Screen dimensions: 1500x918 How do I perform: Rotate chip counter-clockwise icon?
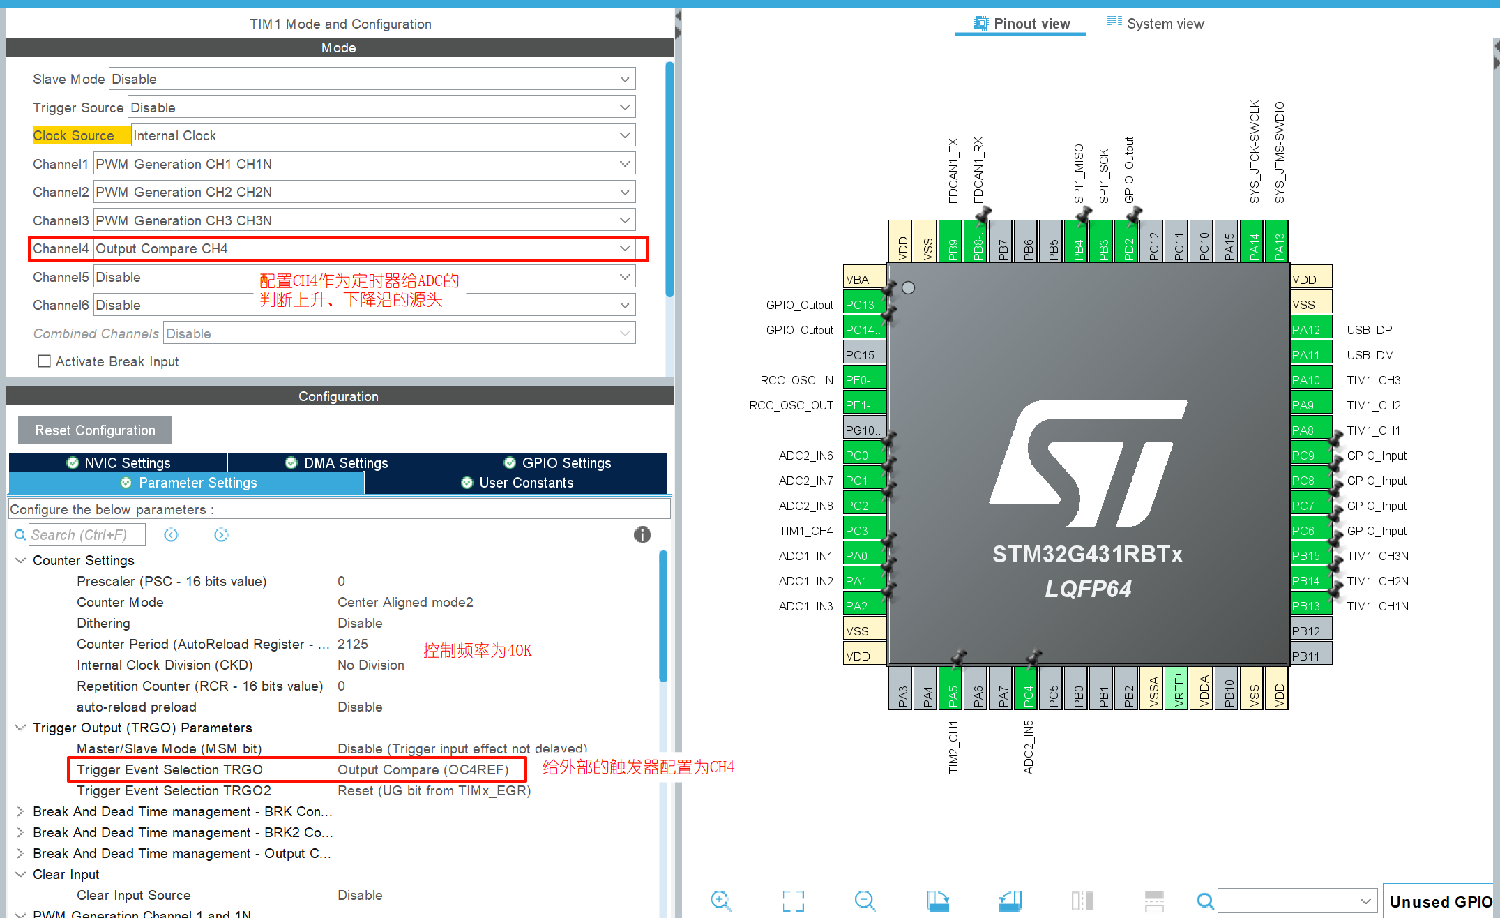(1010, 901)
